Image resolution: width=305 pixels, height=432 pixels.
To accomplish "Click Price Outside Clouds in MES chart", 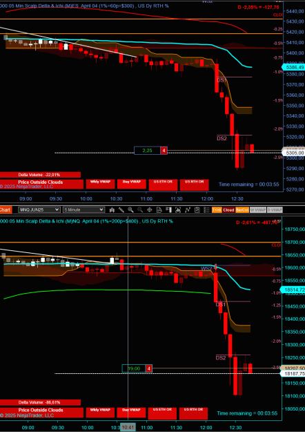I will pyautogui.click(x=41, y=184).
